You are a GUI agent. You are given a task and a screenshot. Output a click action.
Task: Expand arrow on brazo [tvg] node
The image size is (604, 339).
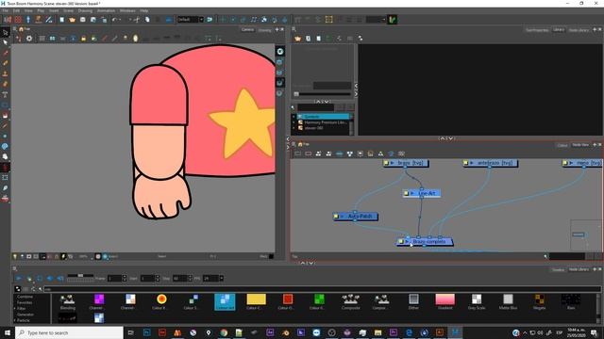coord(393,163)
